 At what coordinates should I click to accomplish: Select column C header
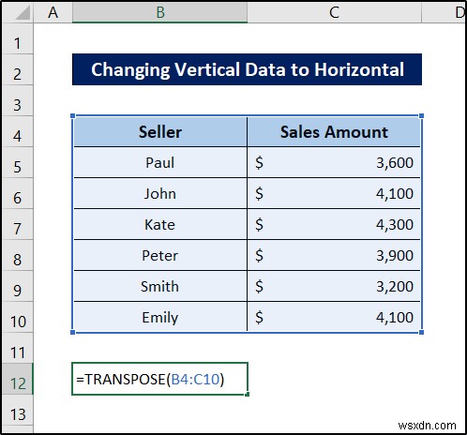coord(334,12)
